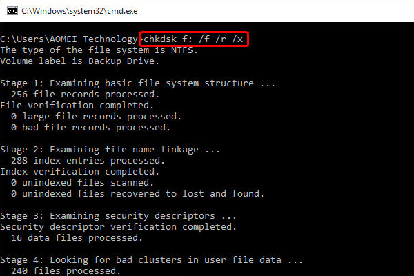The height and width of the screenshot is (276, 414).
Task: Click the highlighted chkdsk f: /f /r /x command
Action: click(x=193, y=39)
